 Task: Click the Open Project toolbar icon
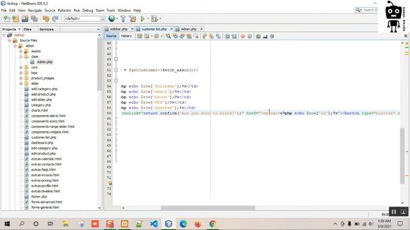pyautogui.click(x=25, y=19)
